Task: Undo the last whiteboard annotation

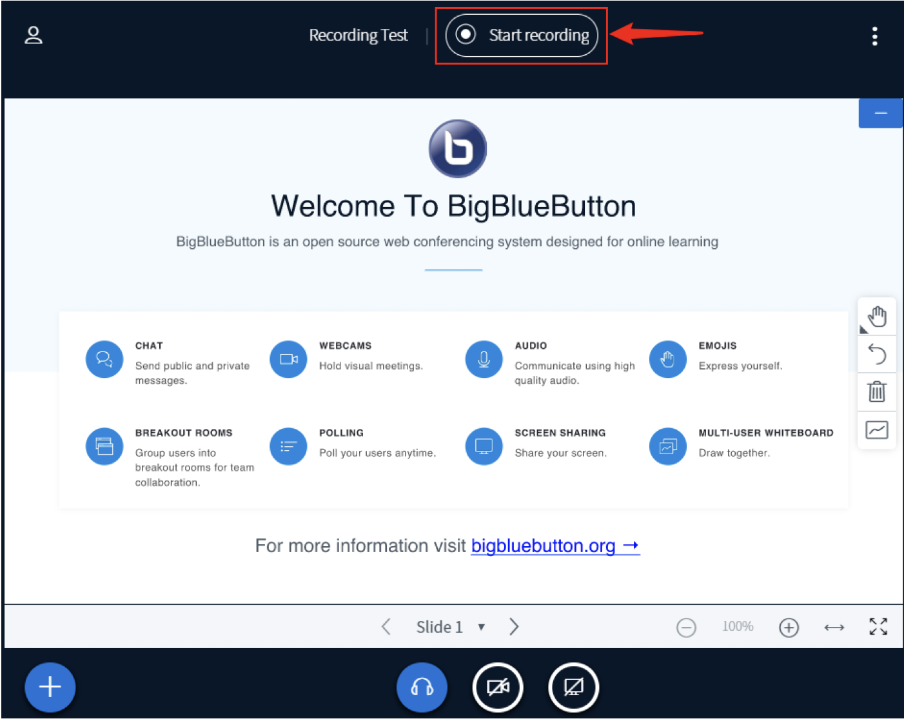Action: pos(877,355)
